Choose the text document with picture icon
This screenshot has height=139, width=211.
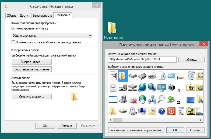113,88
